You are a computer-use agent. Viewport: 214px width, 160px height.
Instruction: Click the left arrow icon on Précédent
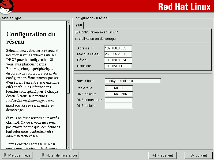(154, 155)
